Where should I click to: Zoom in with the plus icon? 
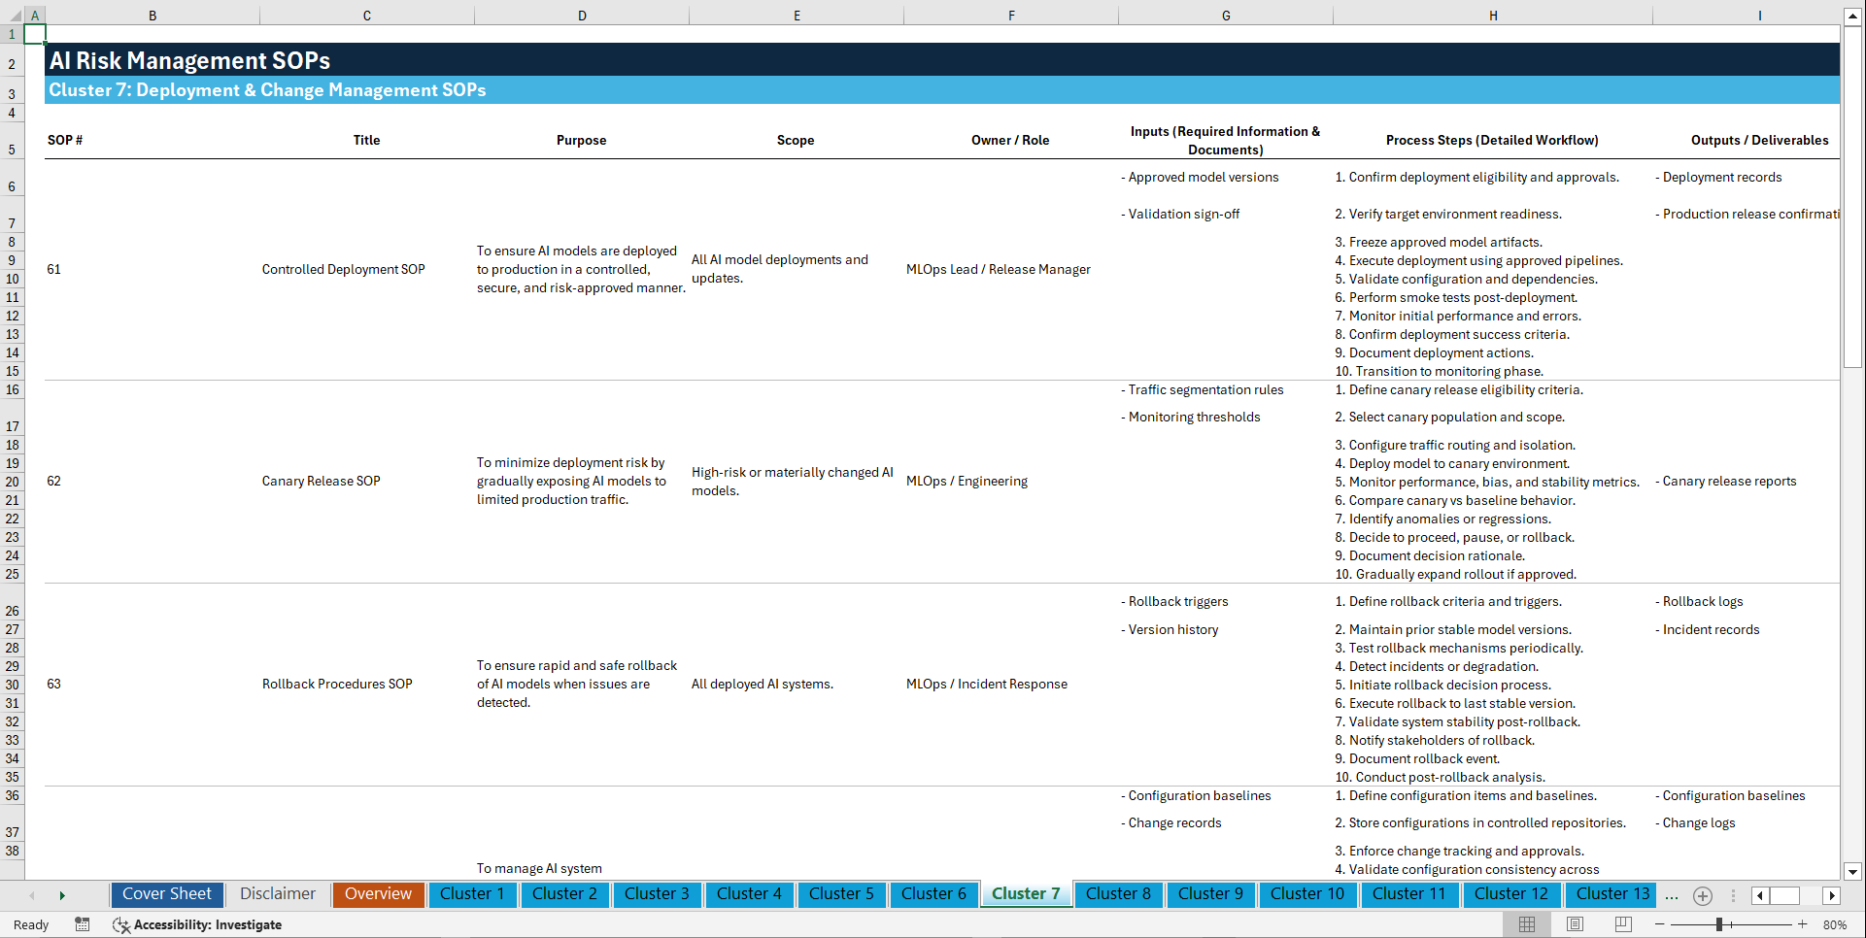tap(1804, 924)
